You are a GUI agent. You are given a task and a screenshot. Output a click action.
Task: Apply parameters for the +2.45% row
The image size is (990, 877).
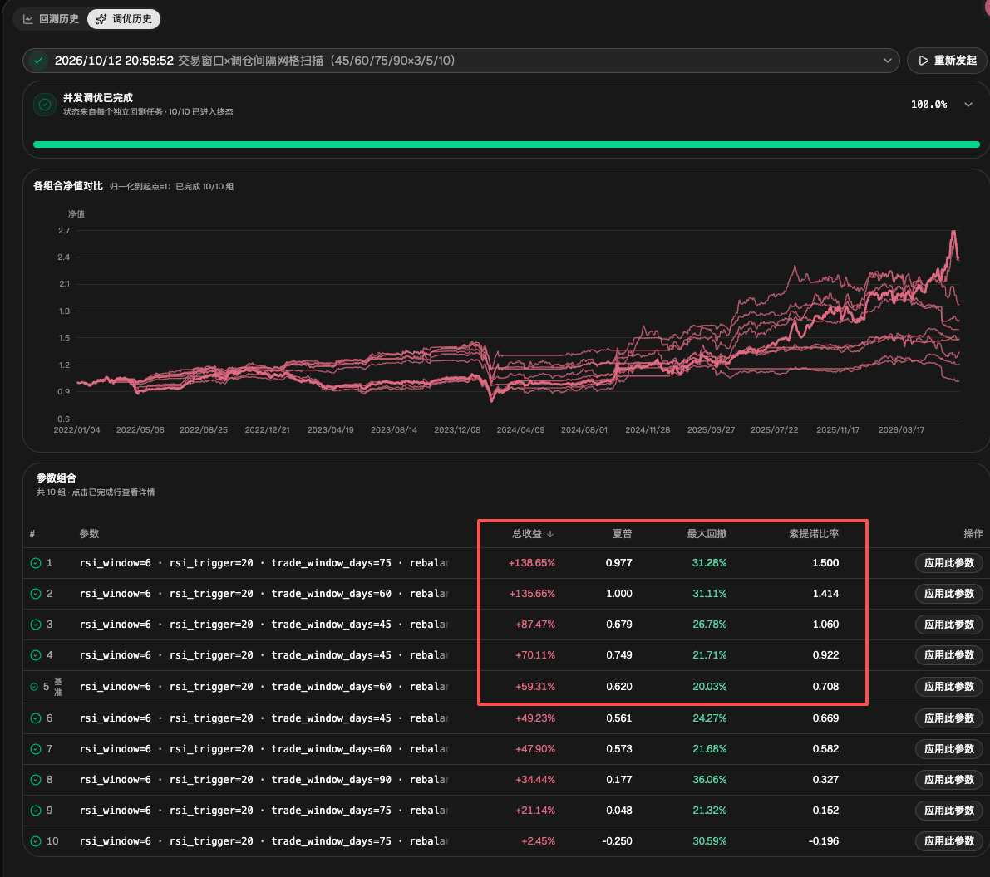(949, 841)
